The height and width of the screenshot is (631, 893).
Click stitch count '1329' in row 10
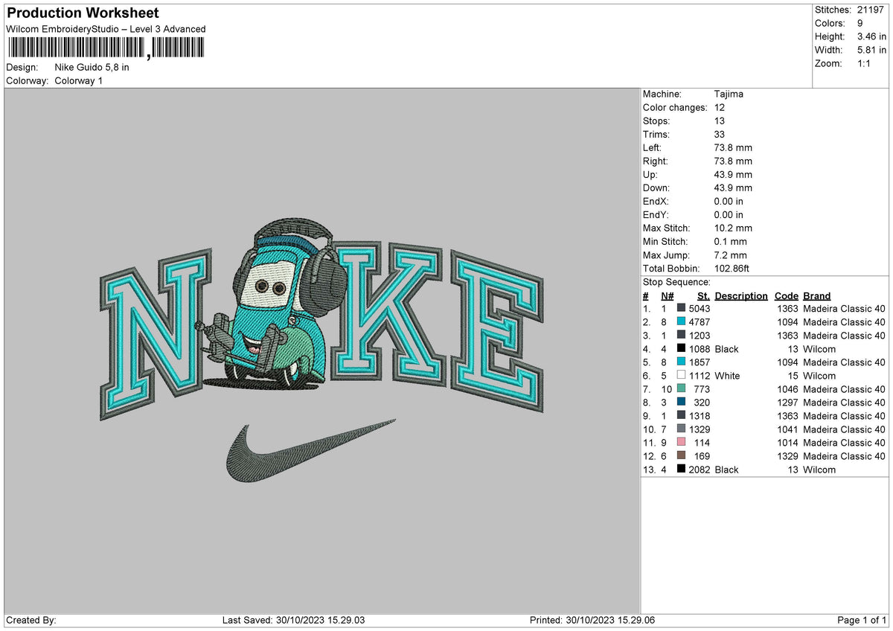coord(700,429)
